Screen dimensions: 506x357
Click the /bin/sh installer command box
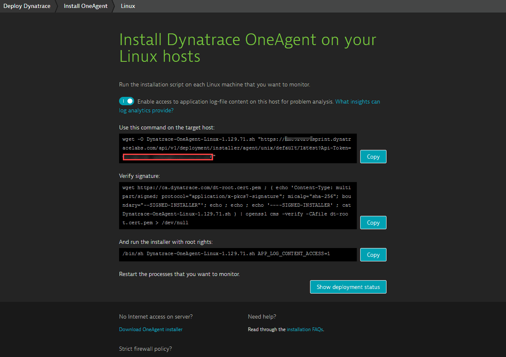(x=238, y=254)
